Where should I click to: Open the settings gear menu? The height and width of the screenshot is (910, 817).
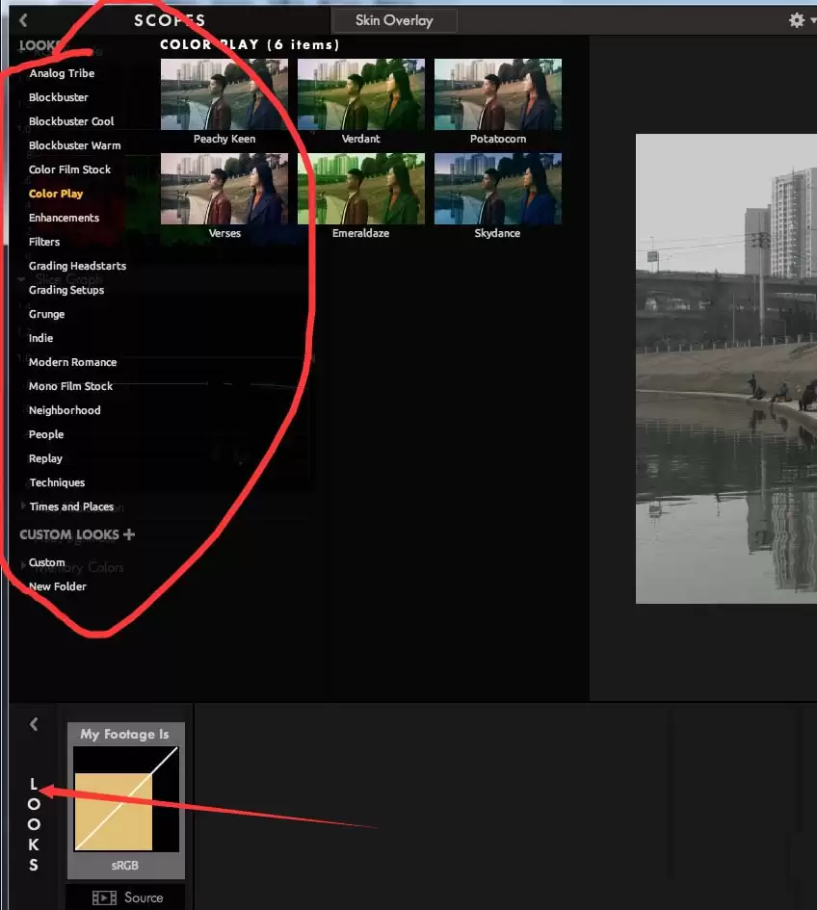tap(797, 20)
